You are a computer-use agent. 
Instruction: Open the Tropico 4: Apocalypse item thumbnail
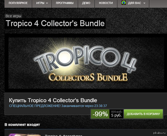point(25,135)
